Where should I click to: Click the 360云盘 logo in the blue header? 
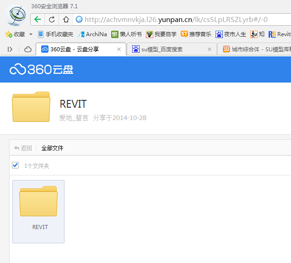pyautogui.click(x=41, y=70)
